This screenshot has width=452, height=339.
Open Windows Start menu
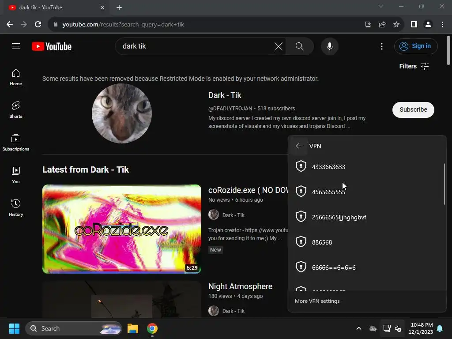click(14, 328)
